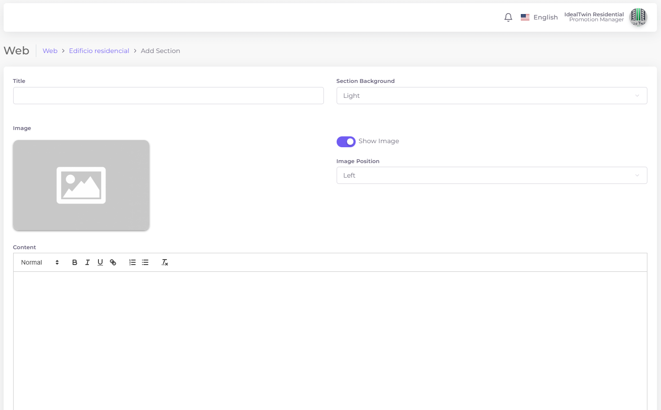Open notifications bell
661x410 pixels.
point(508,17)
